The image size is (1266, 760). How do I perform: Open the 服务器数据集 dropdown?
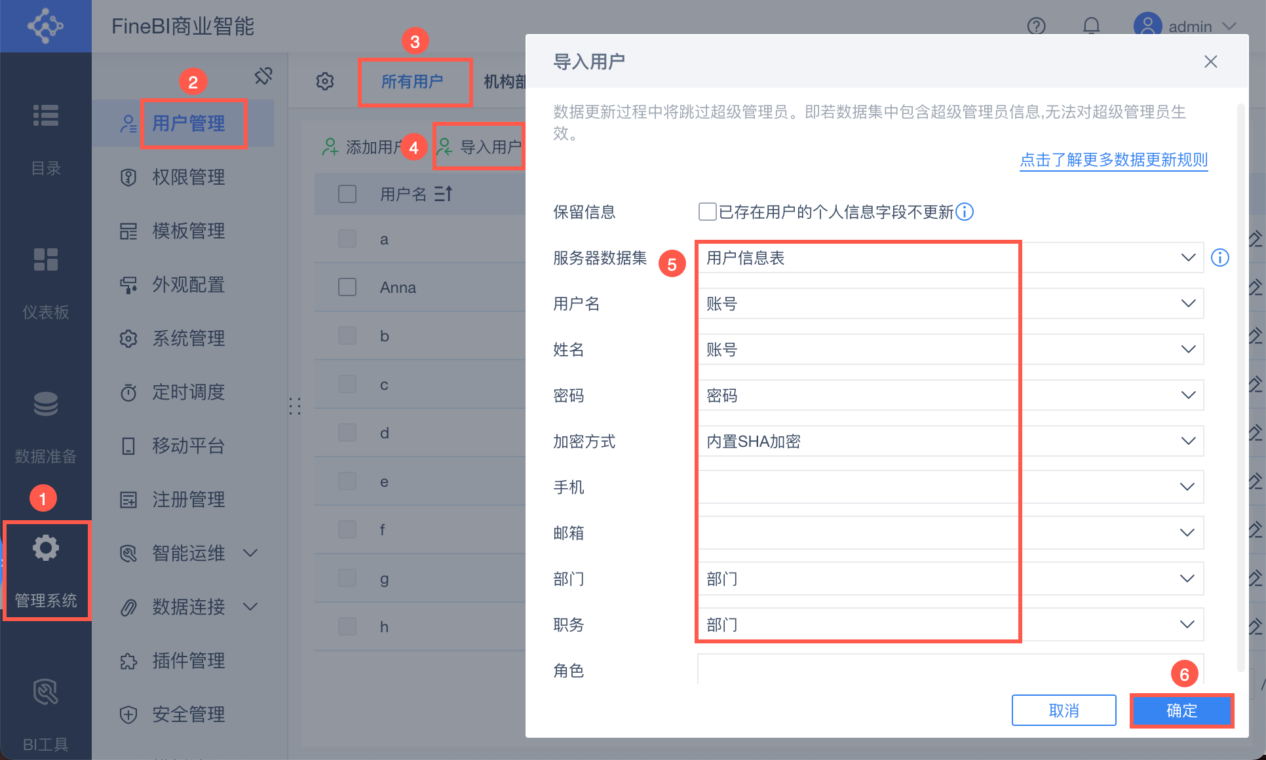click(950, 257)
